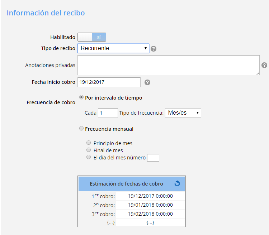Click the help icon beside Tipo de recibo
The width and height of the screenshot is (269, 235).
tap(154, 49)
